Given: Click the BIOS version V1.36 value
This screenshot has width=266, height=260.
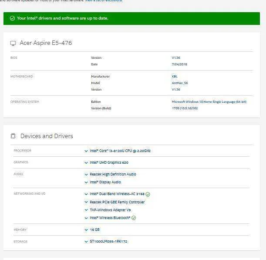Looking at the screenshot, I should [176, 57].
